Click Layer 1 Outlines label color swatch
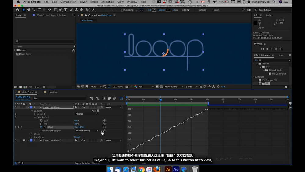Image resolution: width=305 pixels, height=172 pixels. click(x=31, y=107)
